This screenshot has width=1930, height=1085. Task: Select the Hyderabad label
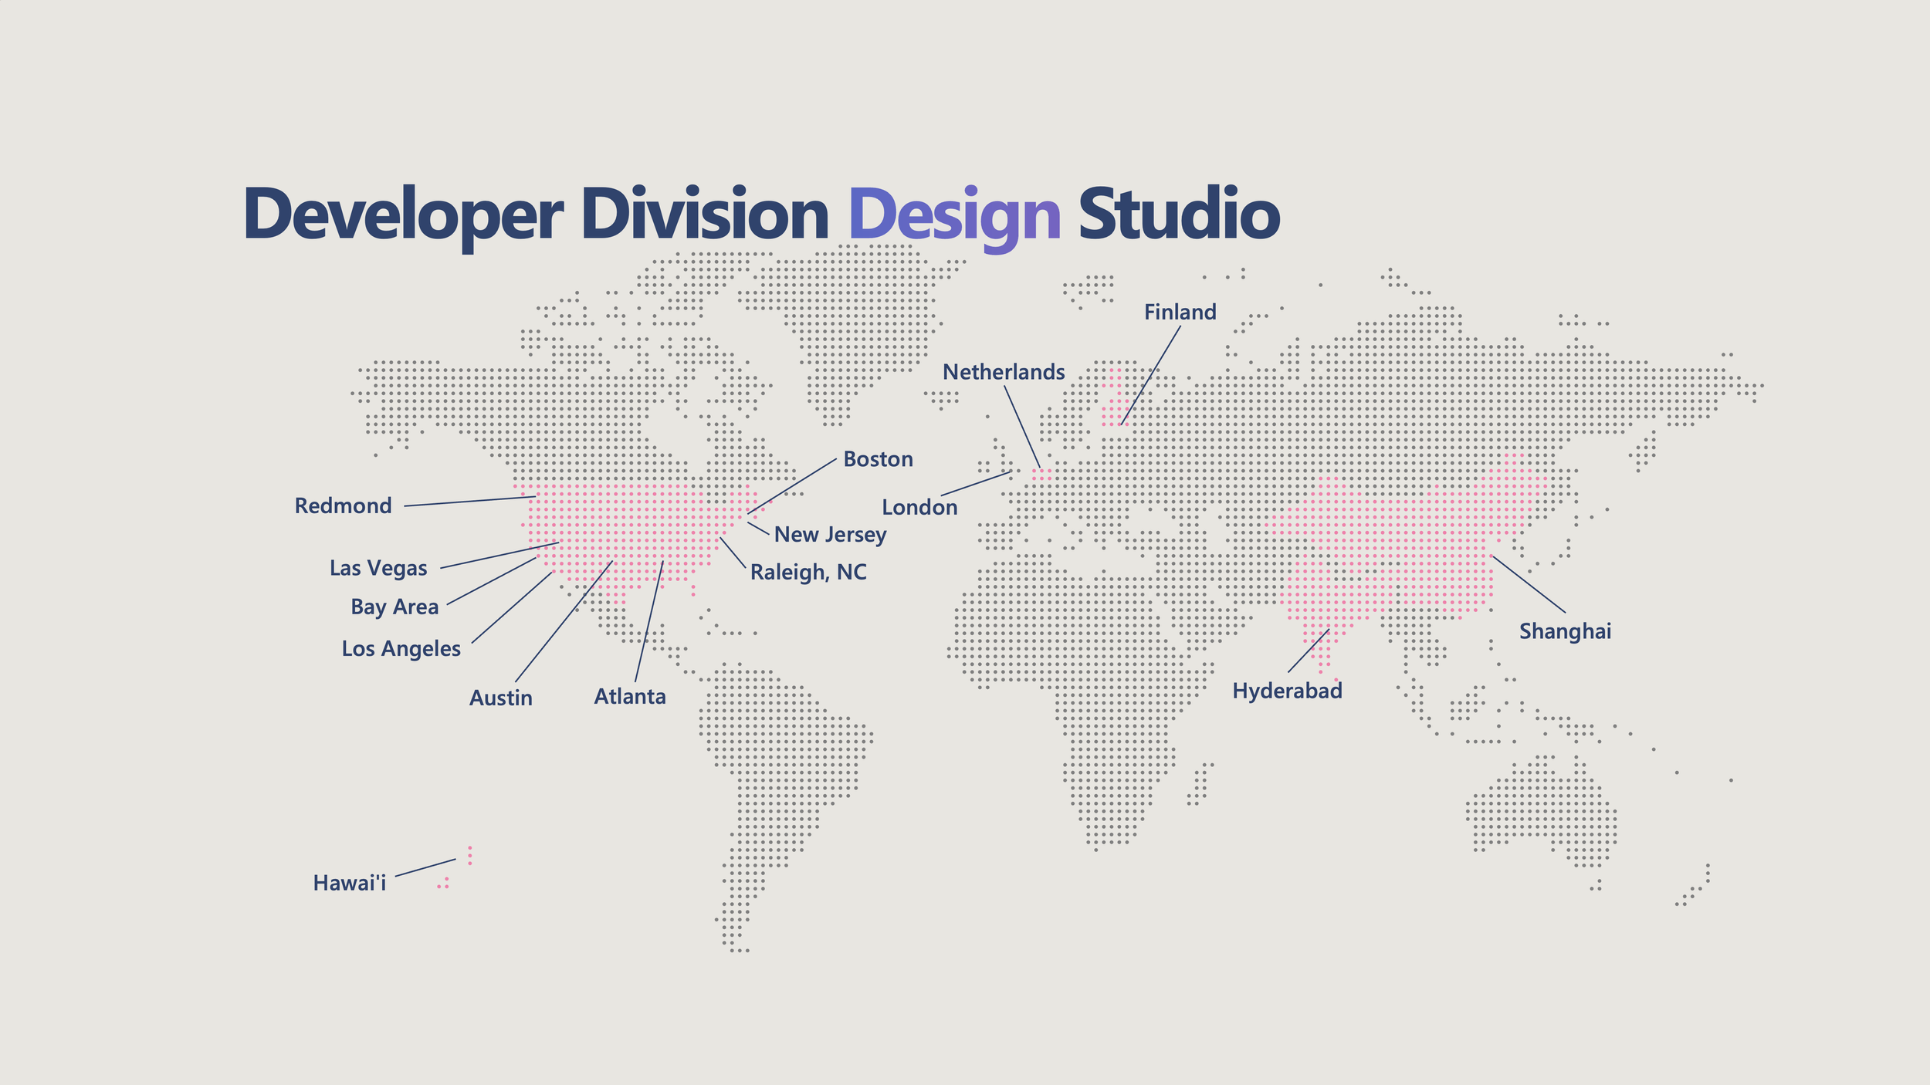(x=1287, y=691)
